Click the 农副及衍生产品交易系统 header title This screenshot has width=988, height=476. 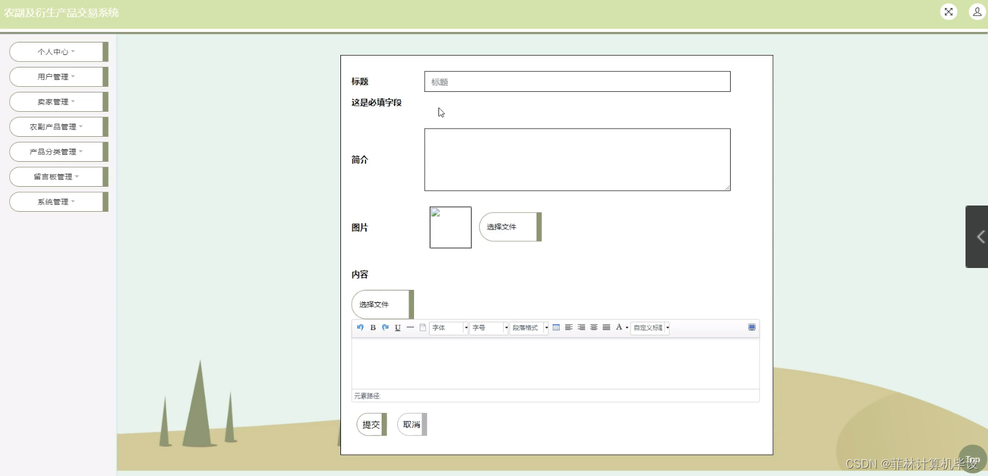[x=61, y=12]
